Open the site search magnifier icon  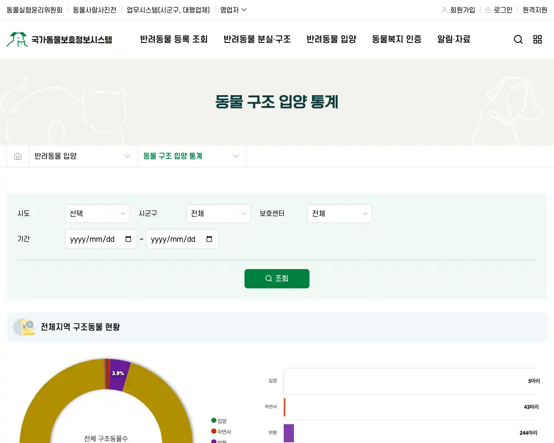click(x=518, y=39)
